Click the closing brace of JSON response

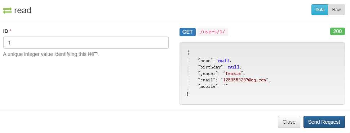coord(187,94)
